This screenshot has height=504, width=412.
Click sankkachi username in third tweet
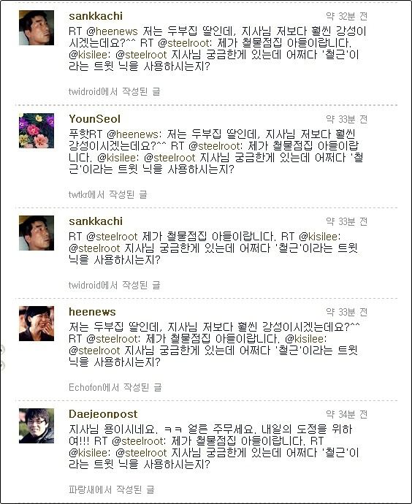(x=96, y=221)
